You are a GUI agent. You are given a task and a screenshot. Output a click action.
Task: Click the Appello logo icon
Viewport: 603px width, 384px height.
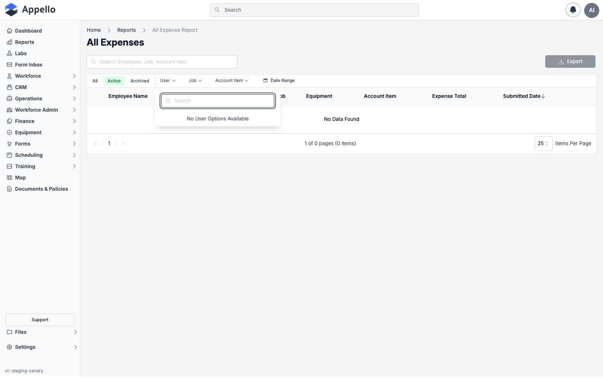coord(11,10)
